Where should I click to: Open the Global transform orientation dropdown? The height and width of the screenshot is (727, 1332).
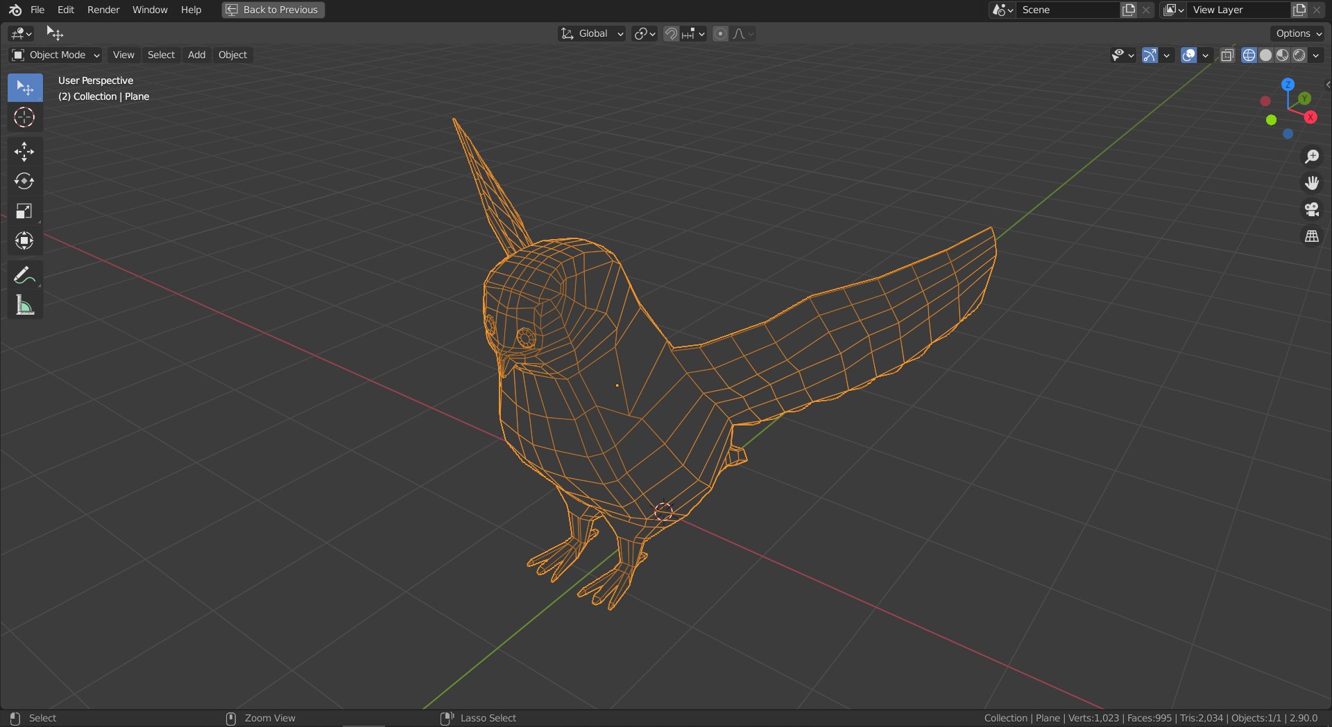(592, 33)
